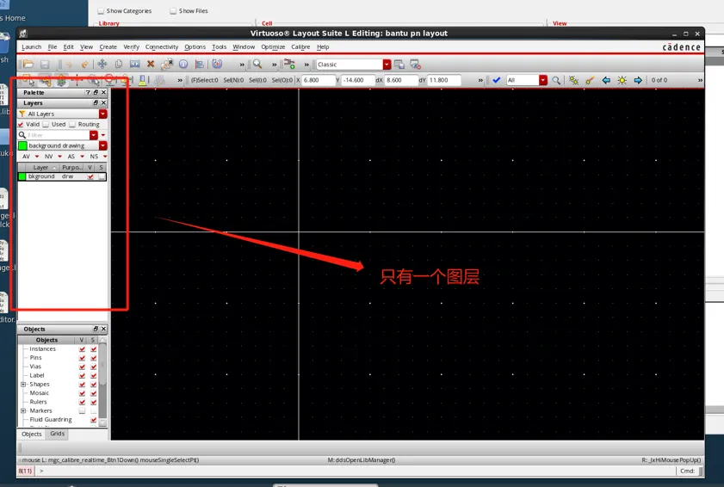Open the Calibre menu

[300, 47]
